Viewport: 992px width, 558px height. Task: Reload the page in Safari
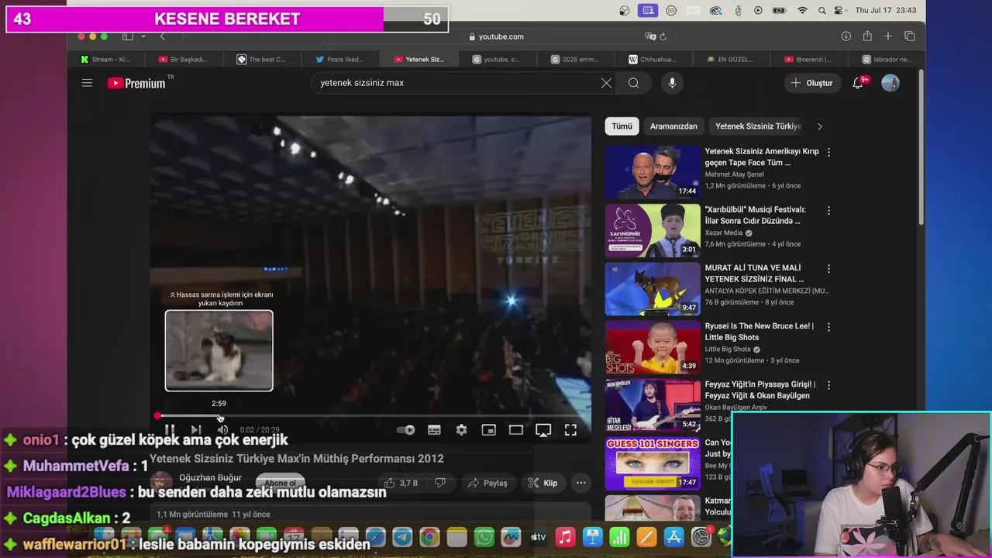663,36
